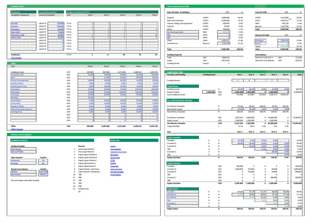This screenshot has width=311, height=223.
Task: Open the Gross Profit break-even dropdown
Action: (x=43, y=172)
